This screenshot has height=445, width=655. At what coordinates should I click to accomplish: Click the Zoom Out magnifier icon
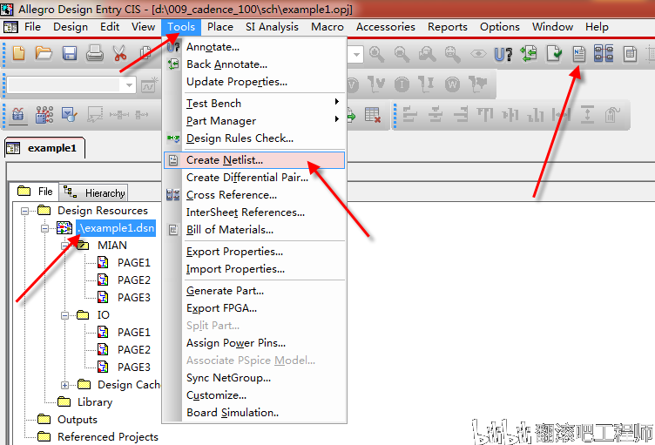[x=402, y=54]
